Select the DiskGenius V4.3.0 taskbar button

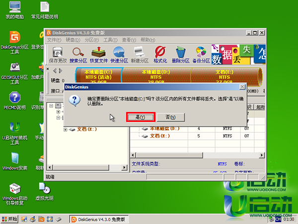(99, 220)
